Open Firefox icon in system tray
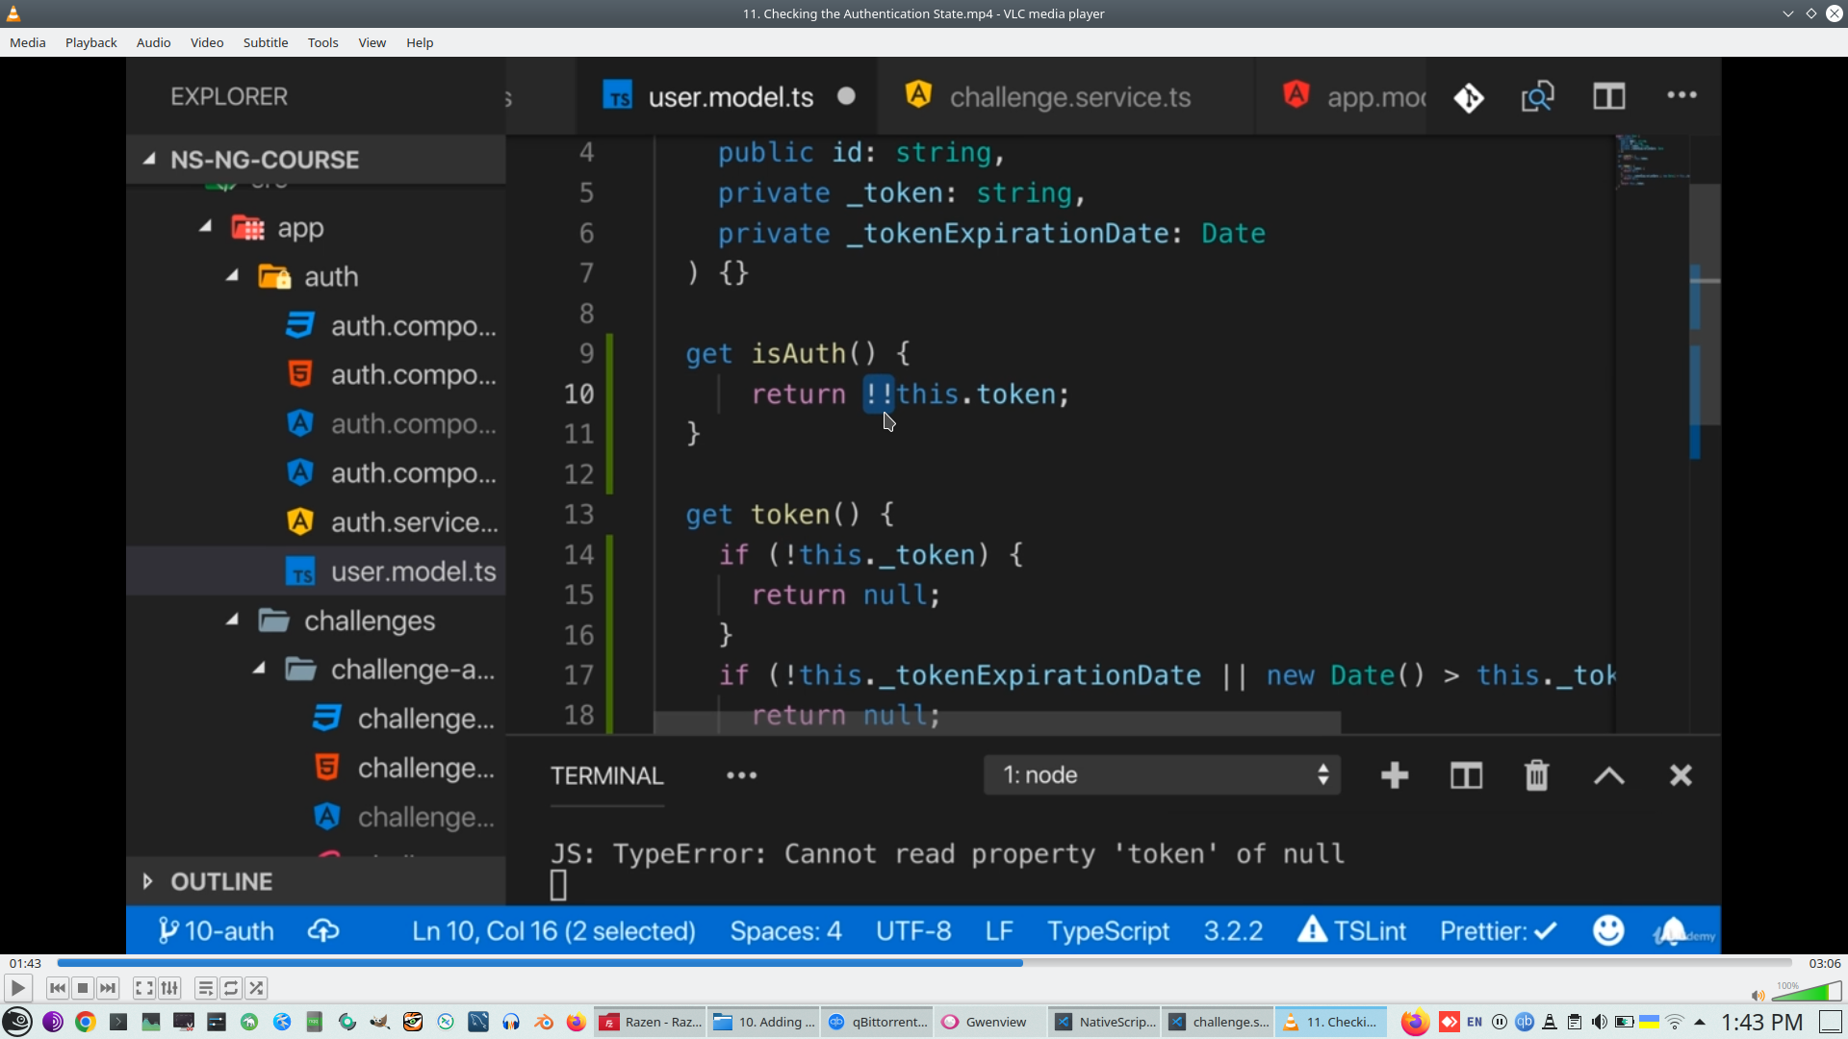The width and height of the screenshot is (1848, 1039). (1414, 1022)
